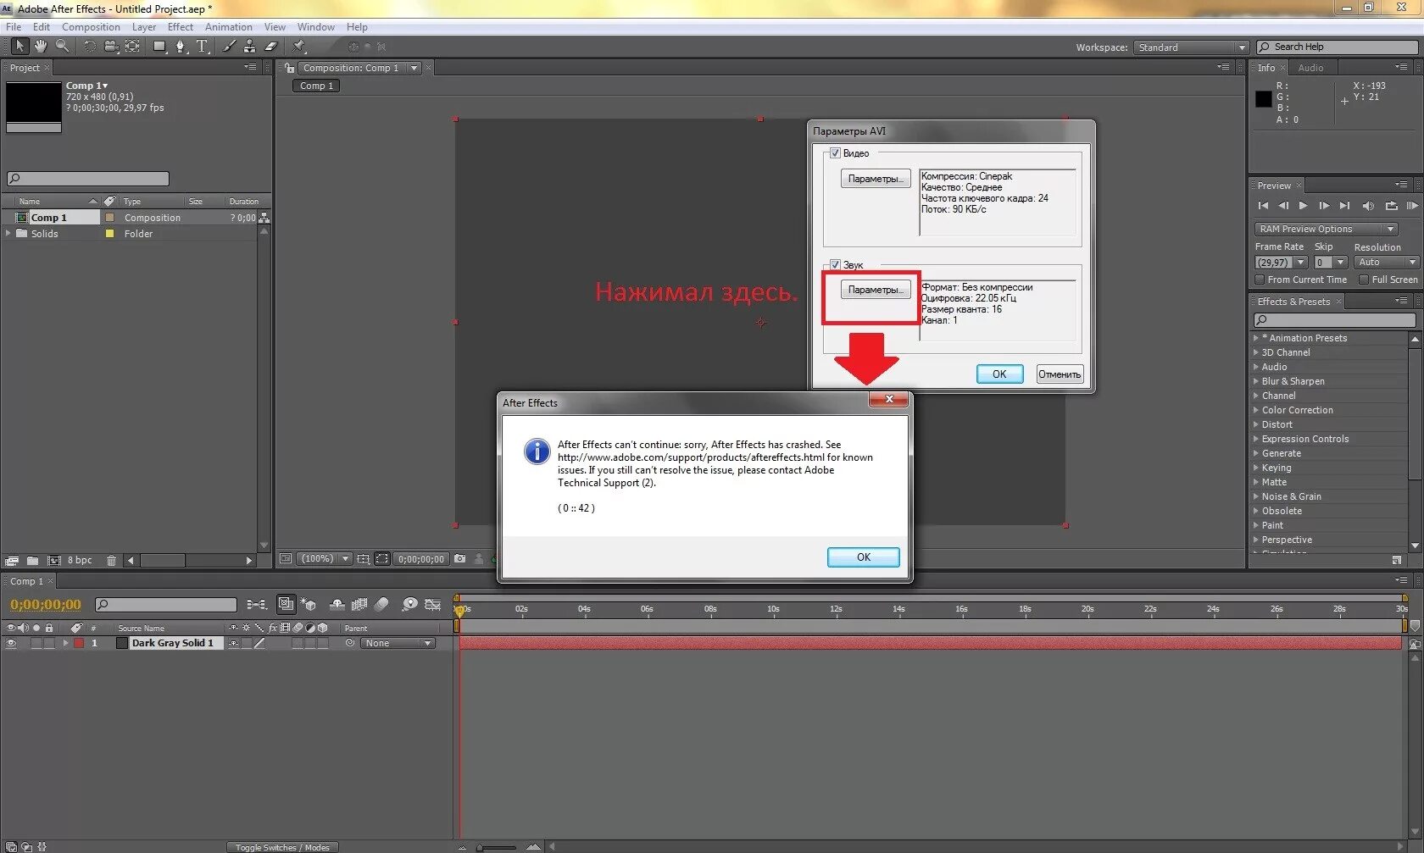
Task: Select the Hand tool
Action: click(41, 47)
